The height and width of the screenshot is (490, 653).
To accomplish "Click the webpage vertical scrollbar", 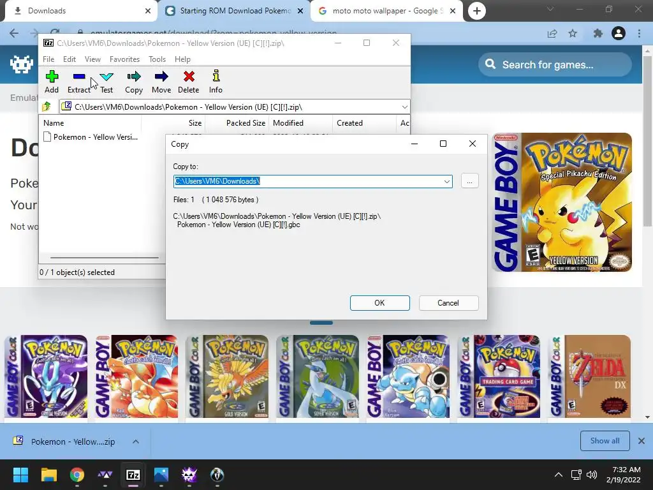I will (x=647, y=141).
